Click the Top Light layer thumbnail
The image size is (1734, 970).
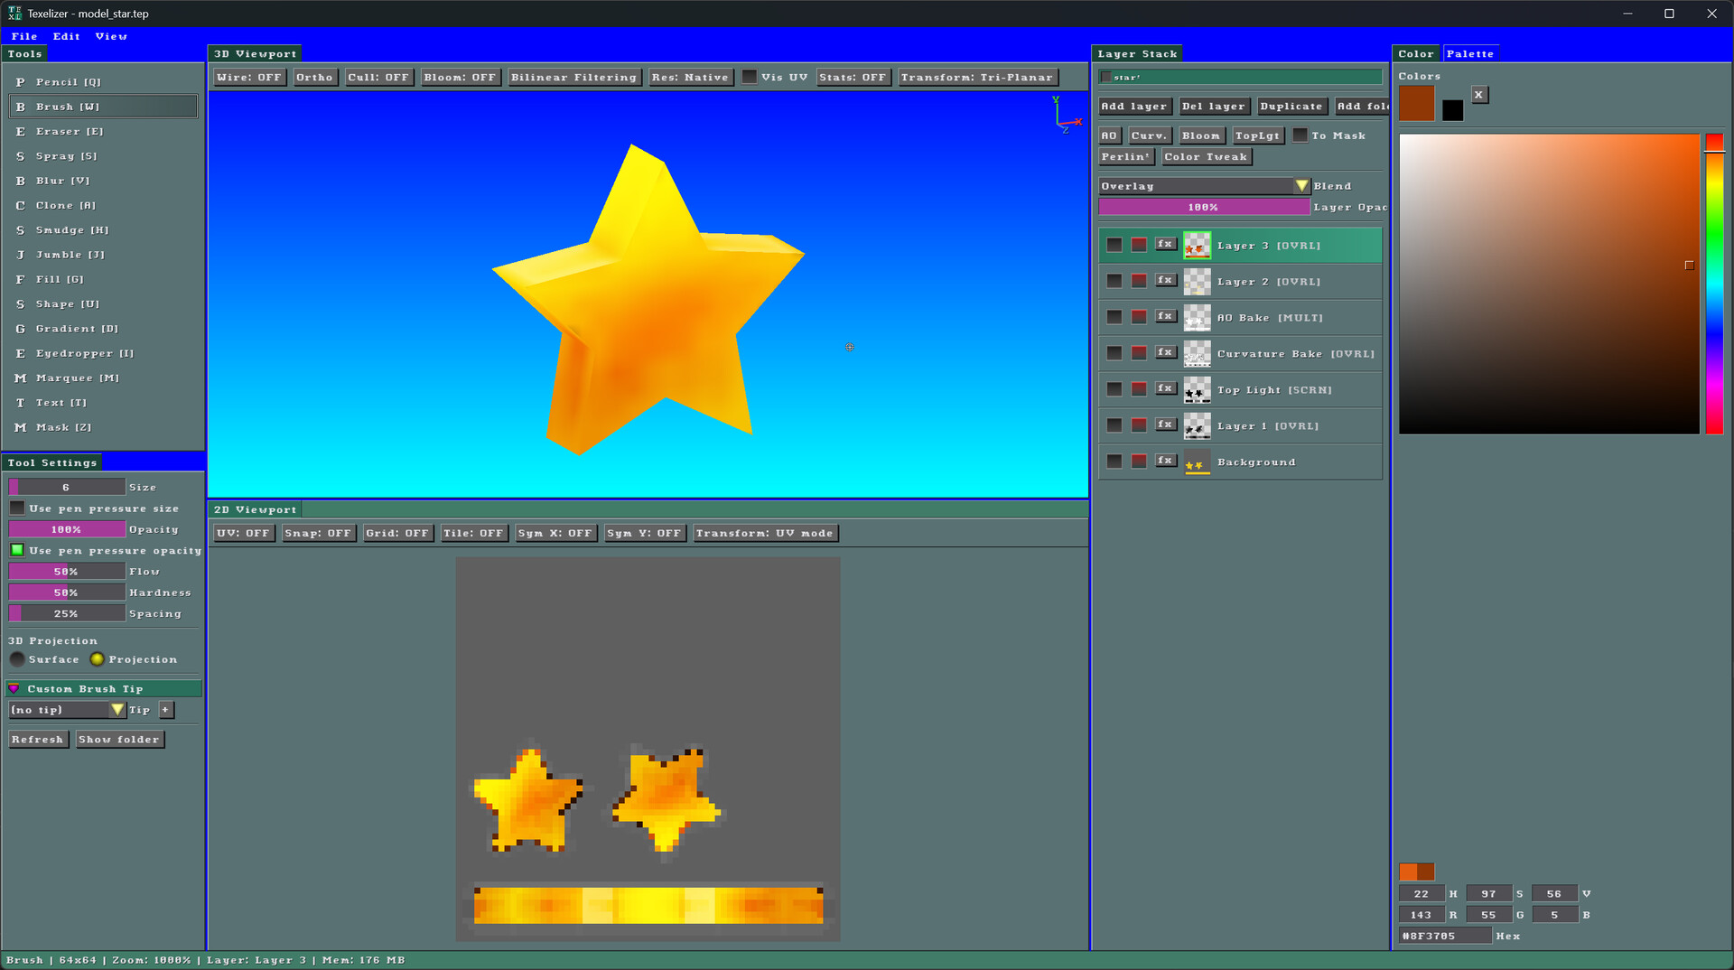(1197, 390)
